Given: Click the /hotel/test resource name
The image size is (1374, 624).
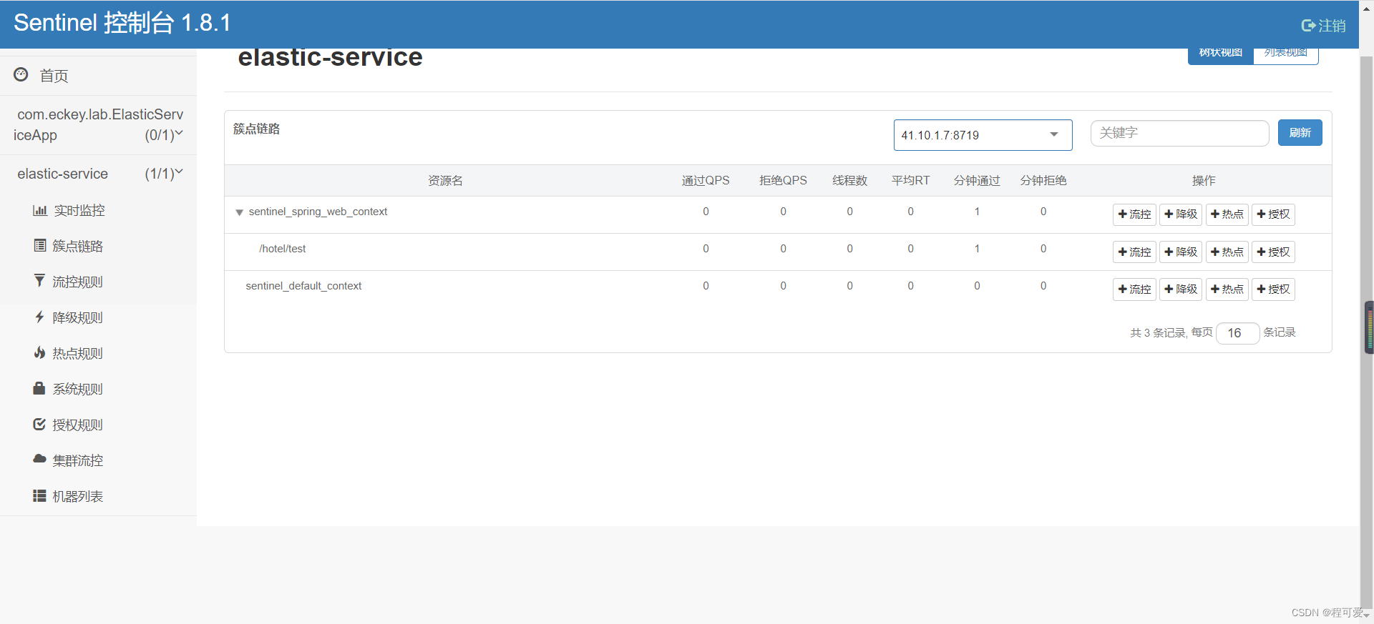Looking at the screenshot, I should [282, 249].
